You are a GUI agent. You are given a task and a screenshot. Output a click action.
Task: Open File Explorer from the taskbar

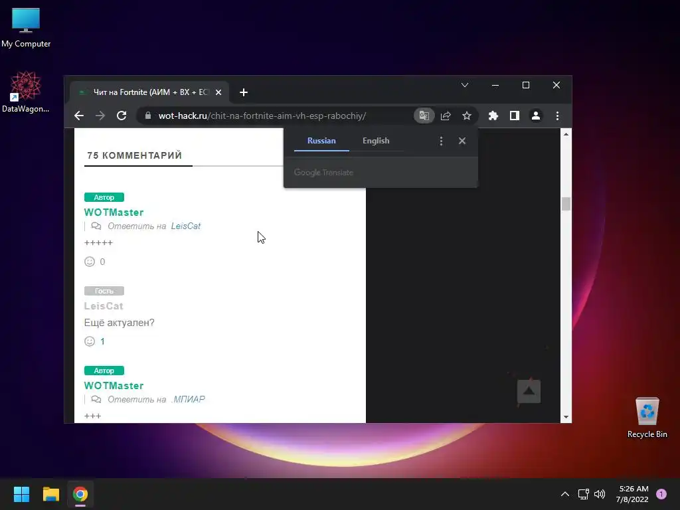pos(51,494)
